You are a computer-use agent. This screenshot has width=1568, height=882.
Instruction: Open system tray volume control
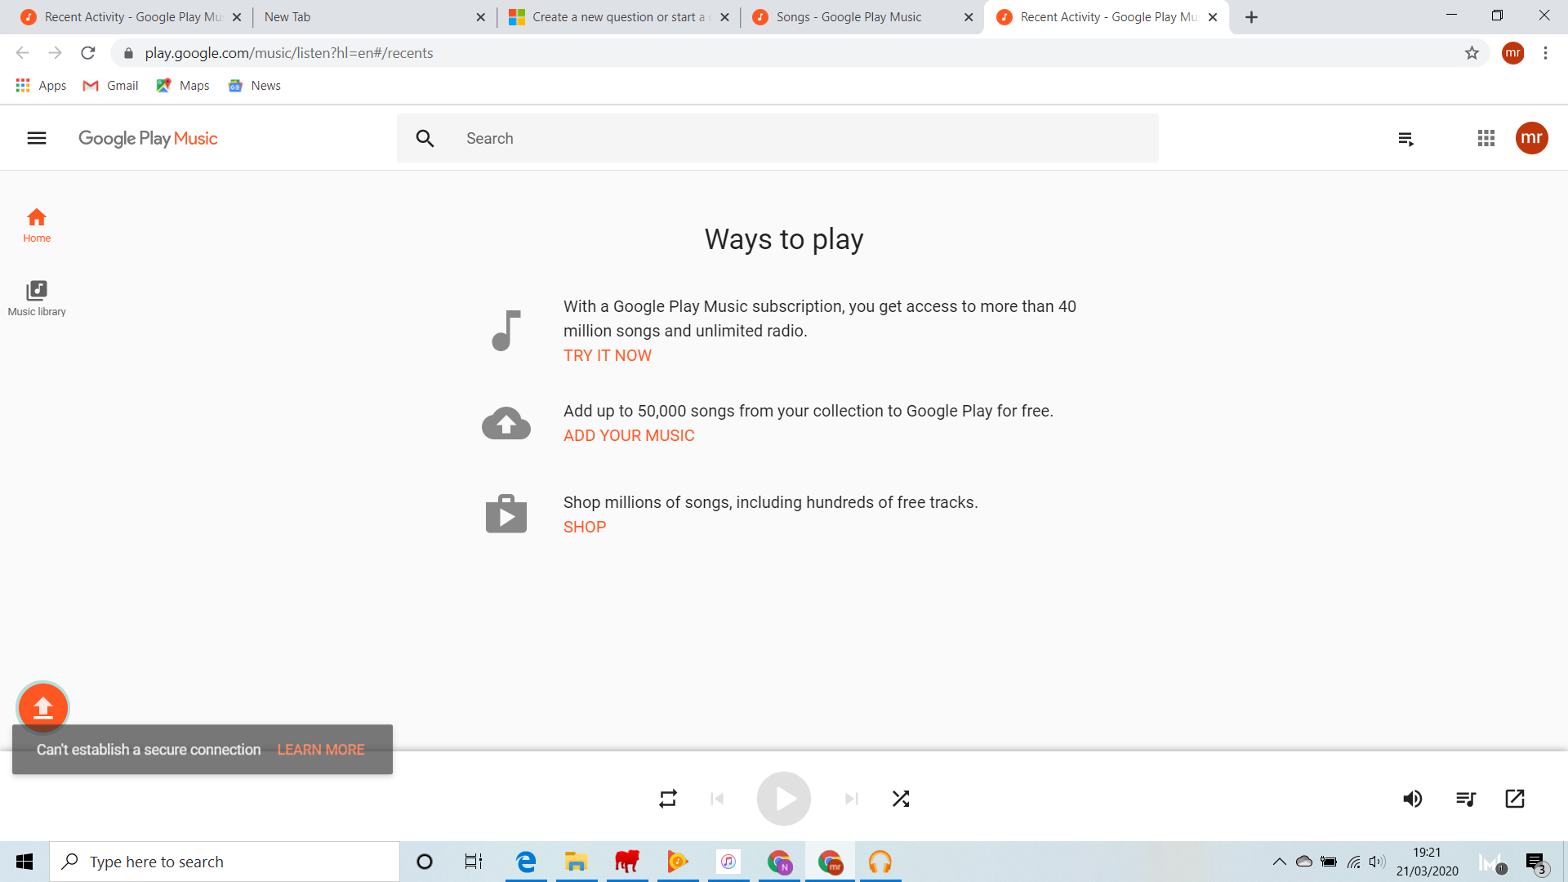point(1378,862)
